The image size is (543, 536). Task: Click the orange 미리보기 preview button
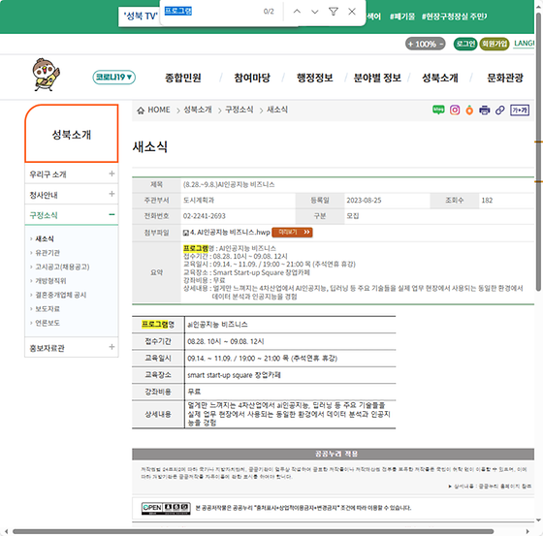pos(292,233)
